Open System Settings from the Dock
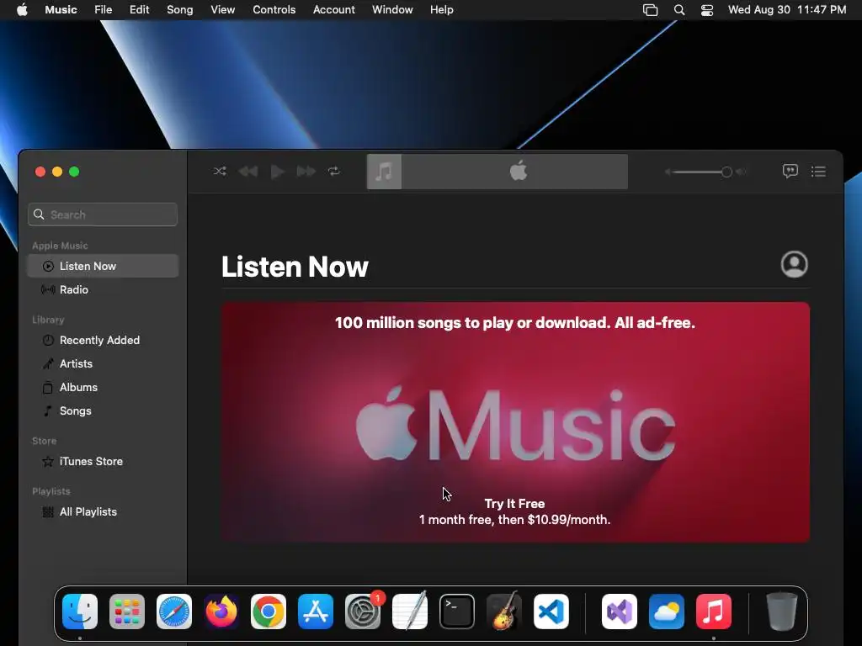862x646 pixels. click(x=363, y=612)
